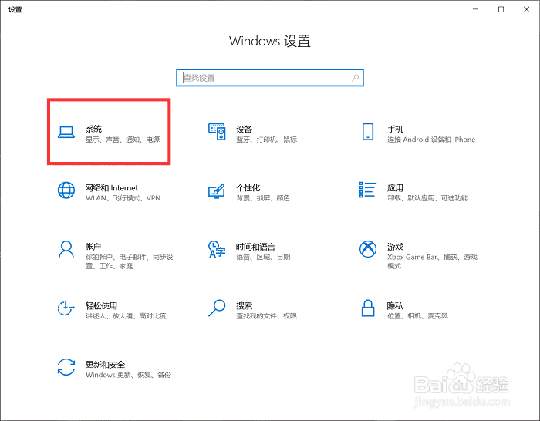Click Windows 更新、恢复、备份 description

(129, 375)
